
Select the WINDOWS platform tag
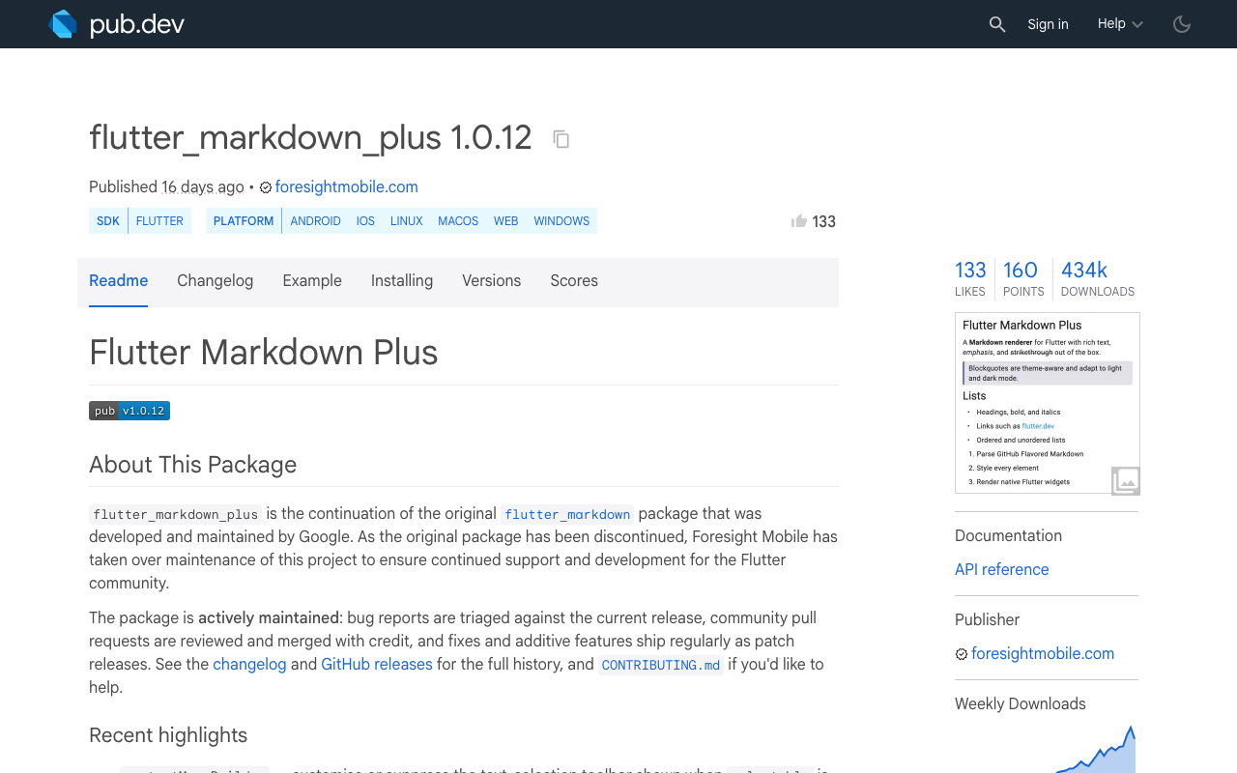tap(561, 221)
